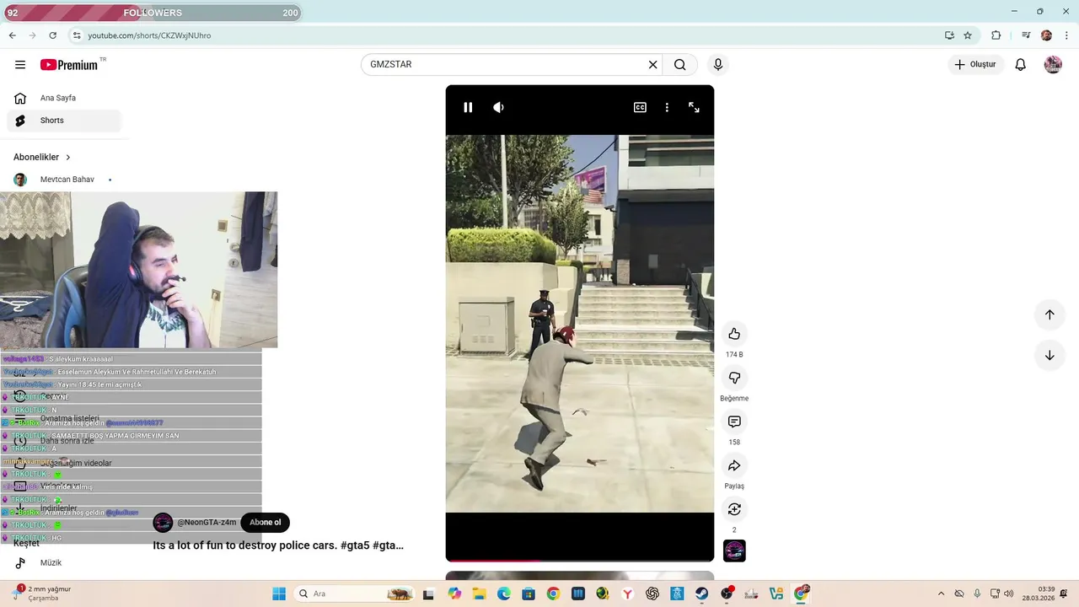Pause the Shorts video
This screenshot has width=1079, height=607.
click(x=468, y=107)
